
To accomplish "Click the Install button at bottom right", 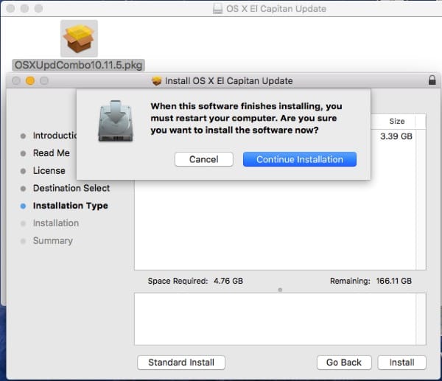I will click(x=401, y=363).
